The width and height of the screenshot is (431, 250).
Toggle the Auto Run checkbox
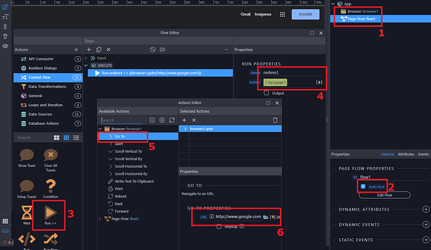coord(363,186)
